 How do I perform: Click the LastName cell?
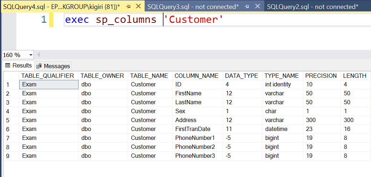(197, 102)
